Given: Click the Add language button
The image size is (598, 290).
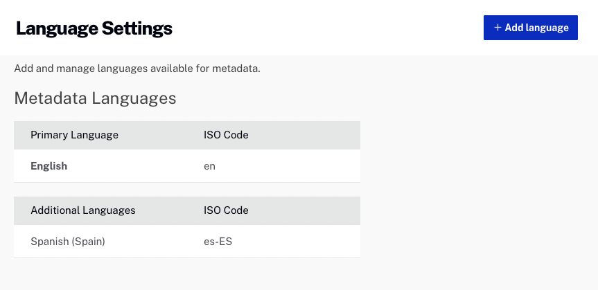Looking at the screenshot, I should point(531,28).
